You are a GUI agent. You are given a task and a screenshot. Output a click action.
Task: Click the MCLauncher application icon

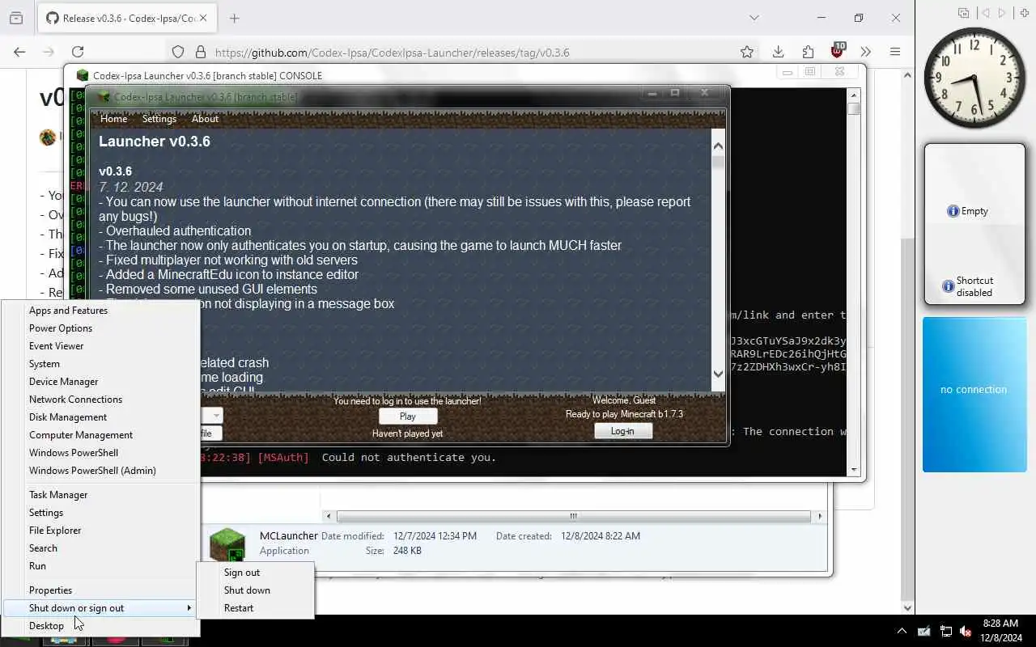point(227,544)
